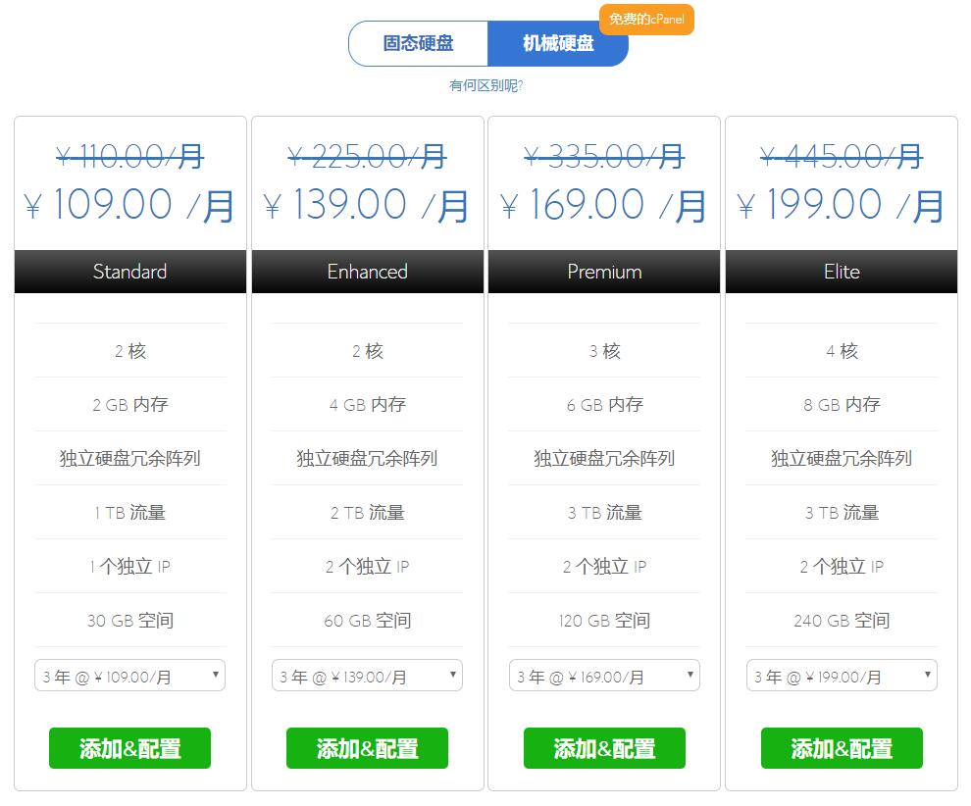The height and width of the screenshot is (806, 971).
Task: Click the ¥109.00/月 discounted price
Action: [x=129, y=205]
